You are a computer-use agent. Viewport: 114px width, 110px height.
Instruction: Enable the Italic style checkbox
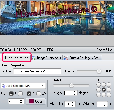(20, 94)
